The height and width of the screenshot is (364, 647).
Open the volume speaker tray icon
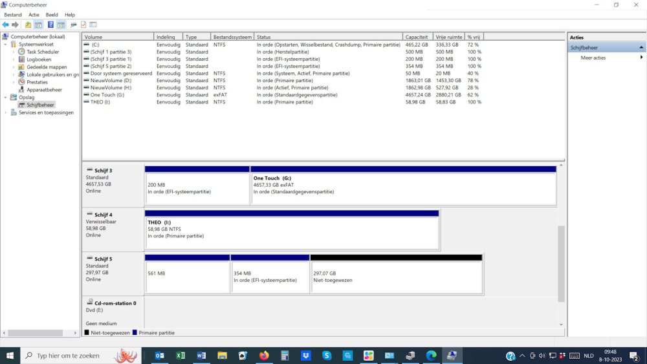tap(542, 356)
